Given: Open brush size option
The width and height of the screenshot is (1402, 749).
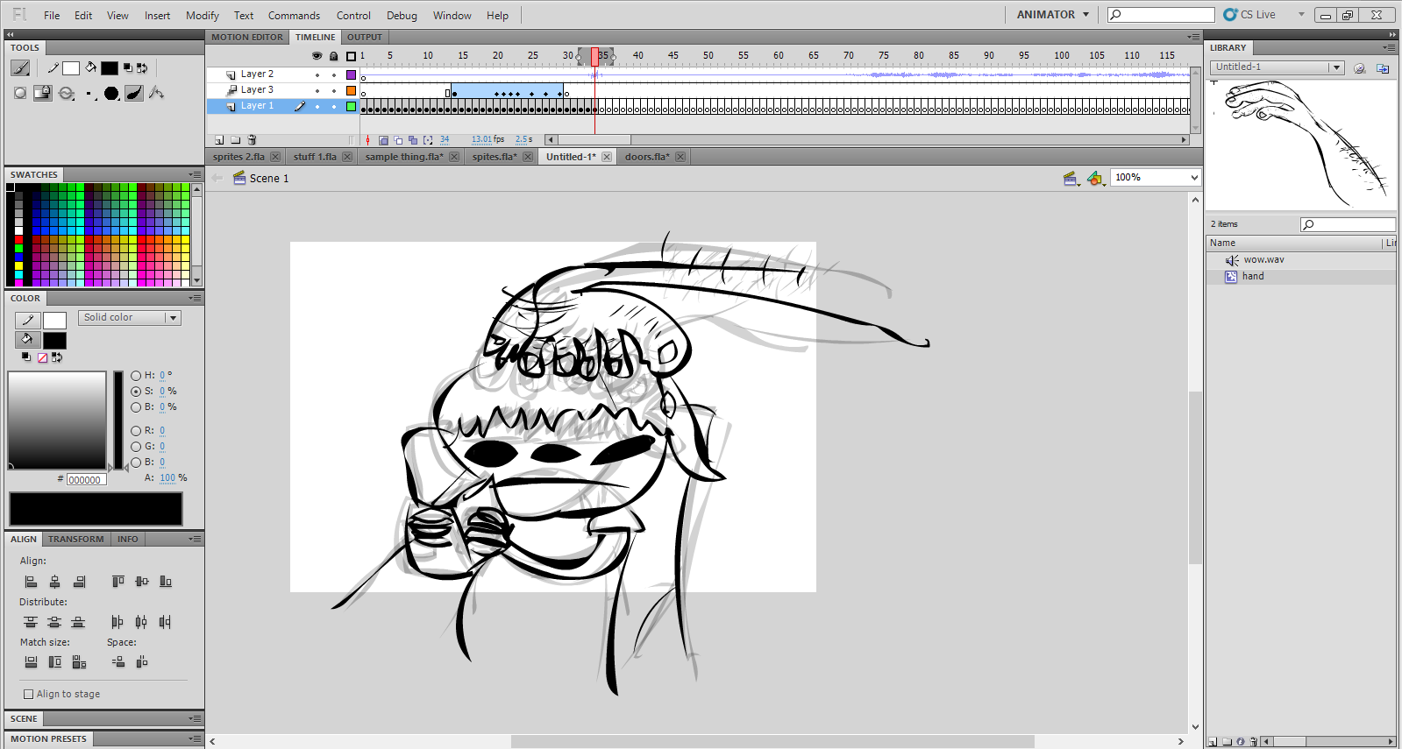Looking at the screenshot, I should [x=90, y=95].
